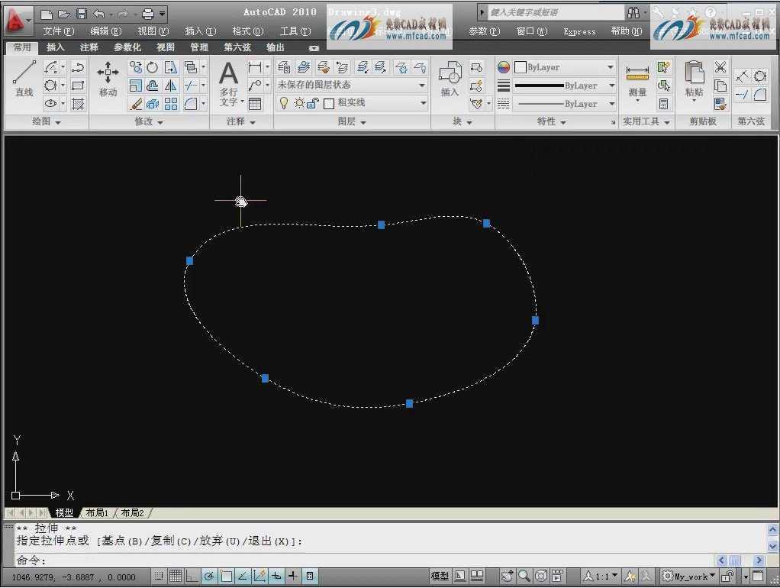
Task: Click the object color wheel icon
Action: click(x=504, y=67)
